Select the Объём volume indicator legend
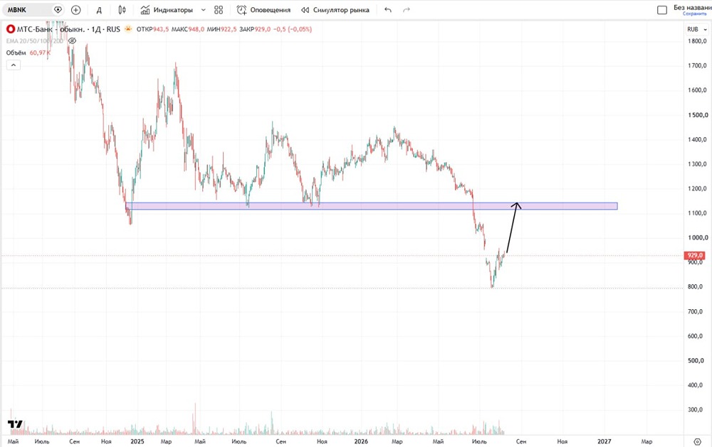 pyautogui.click(x=16, y=53)
